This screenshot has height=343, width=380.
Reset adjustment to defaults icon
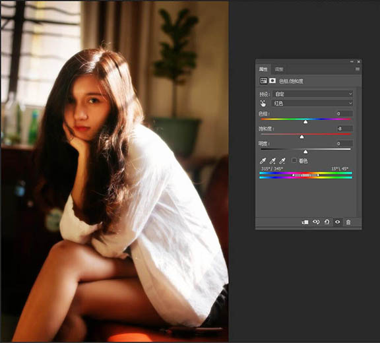coord(327,222)
